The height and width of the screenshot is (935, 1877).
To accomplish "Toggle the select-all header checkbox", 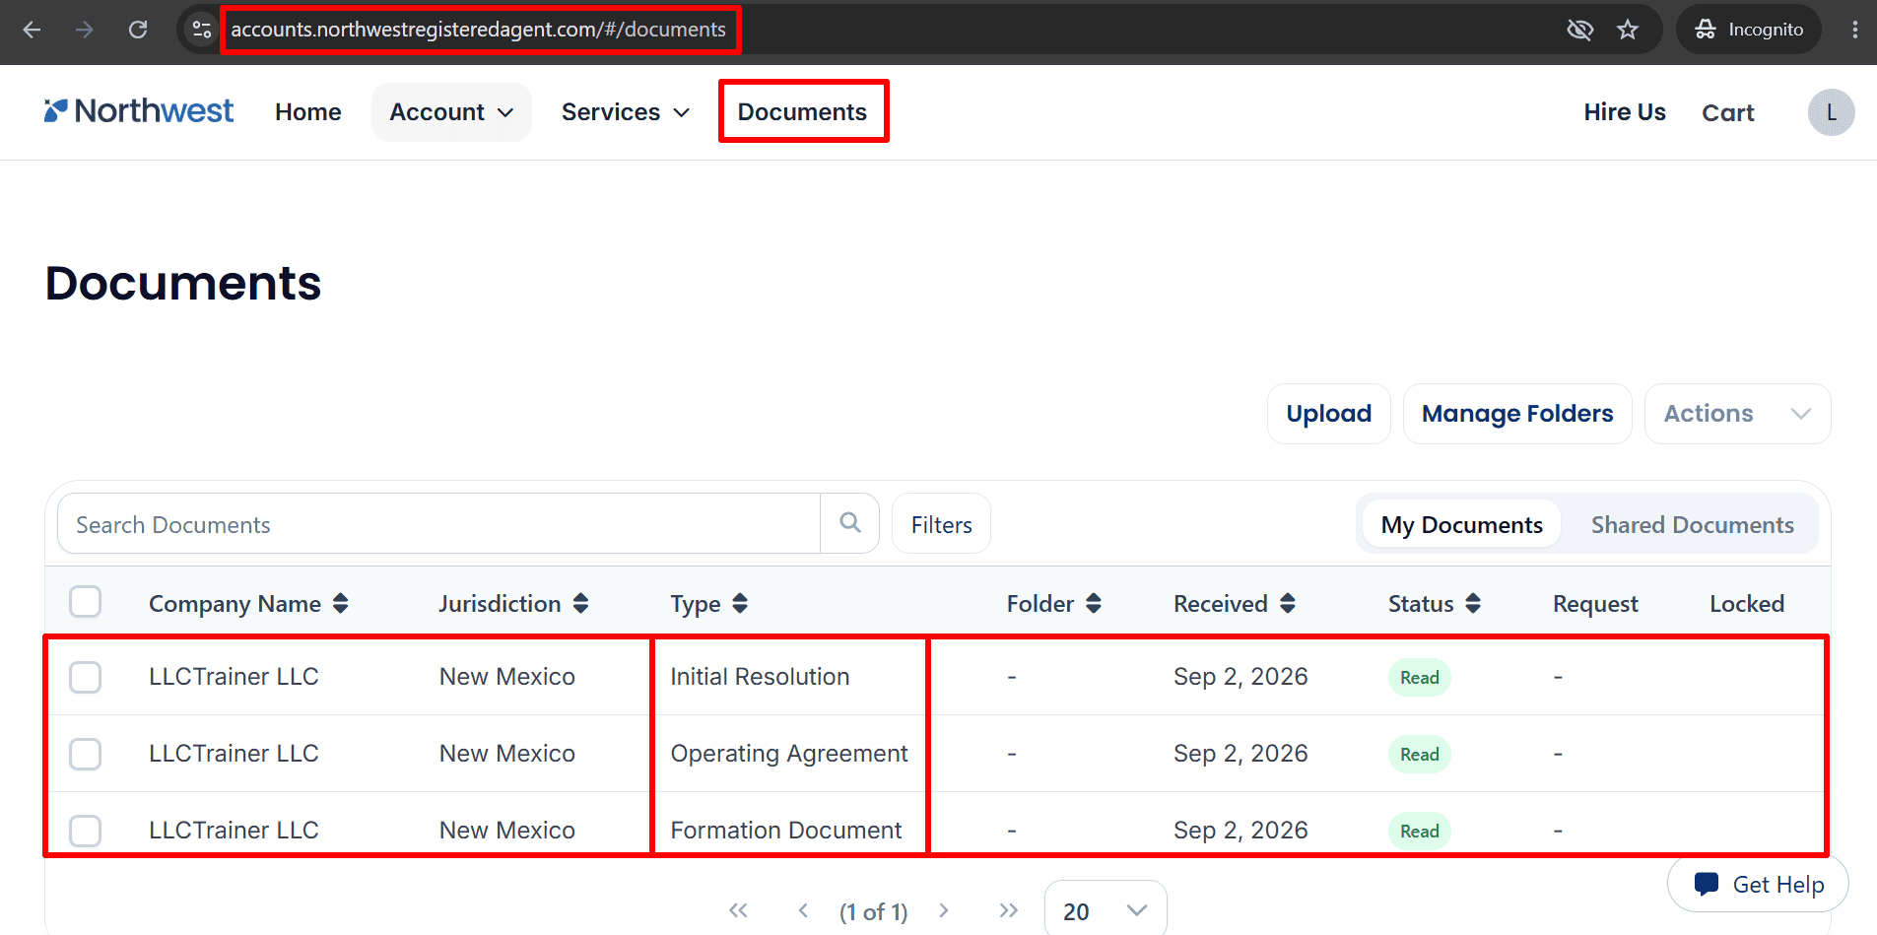I will [86, 601].
